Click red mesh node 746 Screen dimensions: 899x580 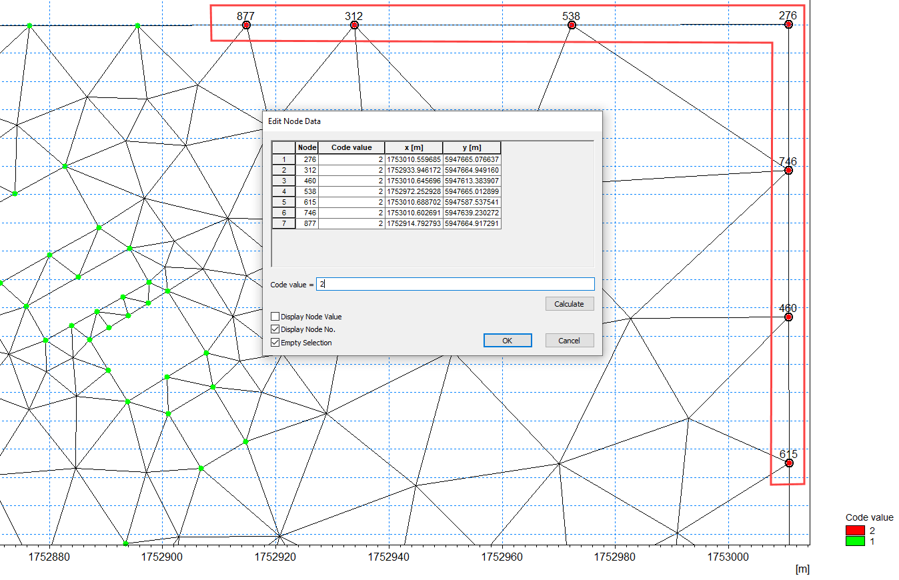point(788,170)
